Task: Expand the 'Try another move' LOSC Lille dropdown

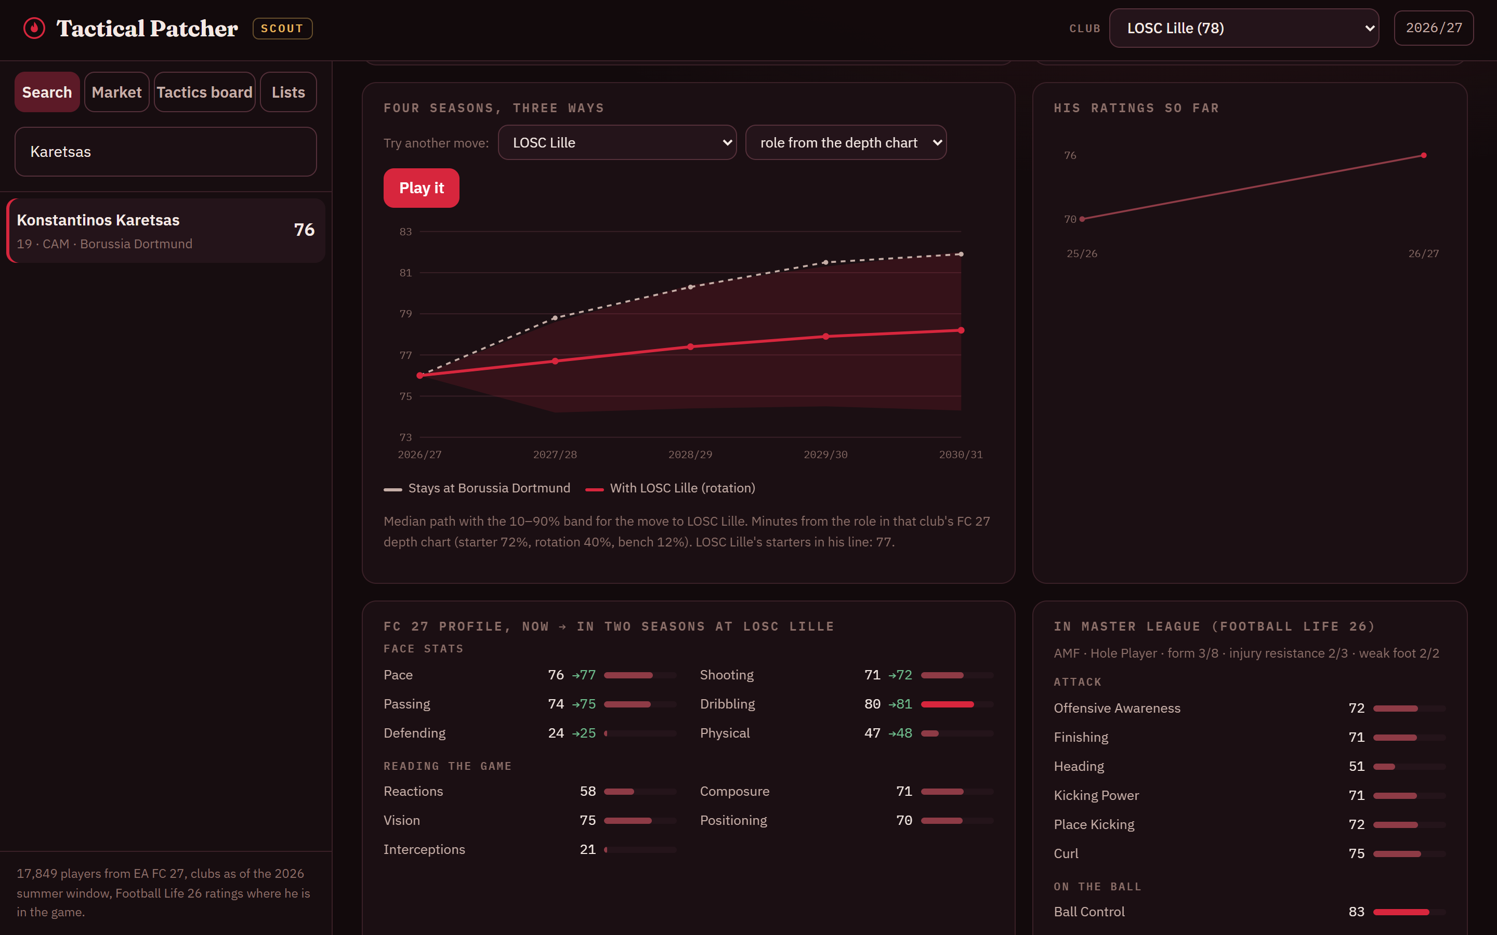Action: [618, 142]
